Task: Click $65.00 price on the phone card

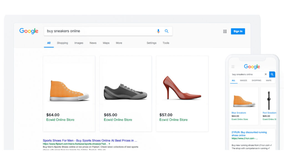Action: (266, 116)
